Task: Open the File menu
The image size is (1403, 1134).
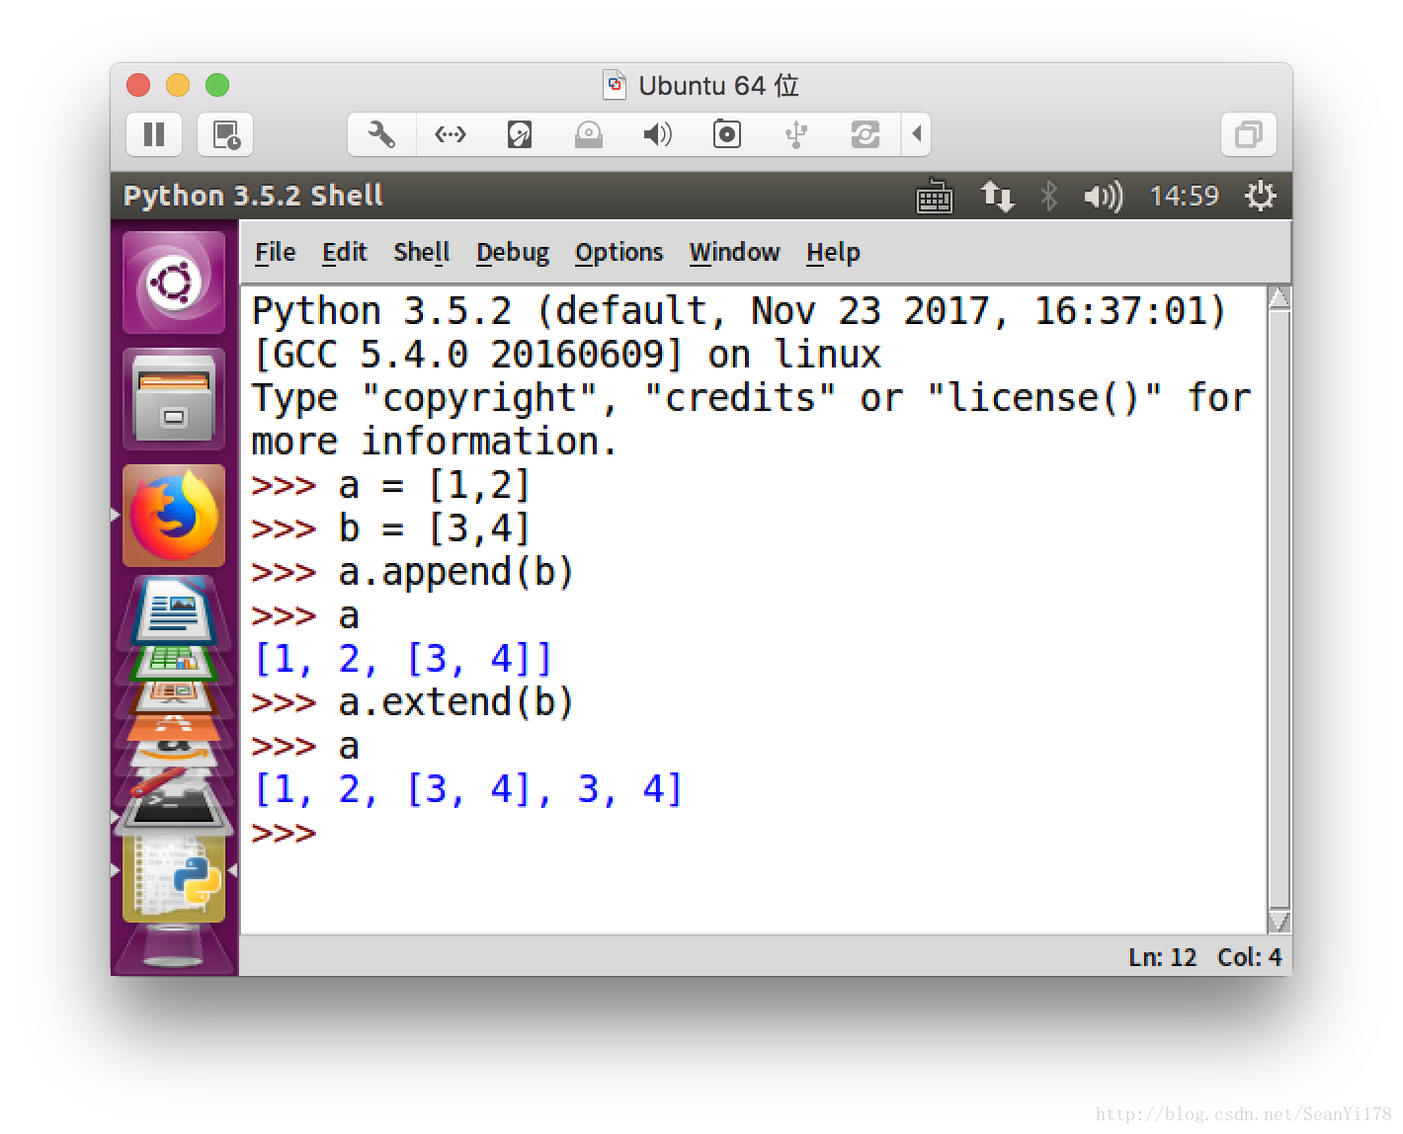Action: [x=275, y=253]
